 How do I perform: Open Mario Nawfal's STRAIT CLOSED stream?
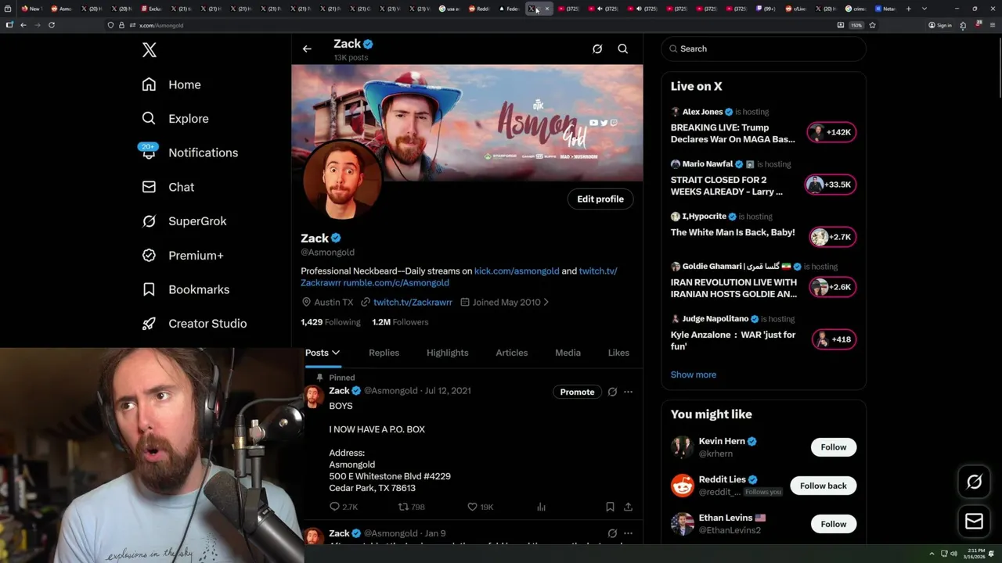(x=726, y=185)
